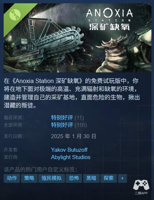Click the 最近评测 label
Viewport: 154px width, 200px height.
[14, 118]
